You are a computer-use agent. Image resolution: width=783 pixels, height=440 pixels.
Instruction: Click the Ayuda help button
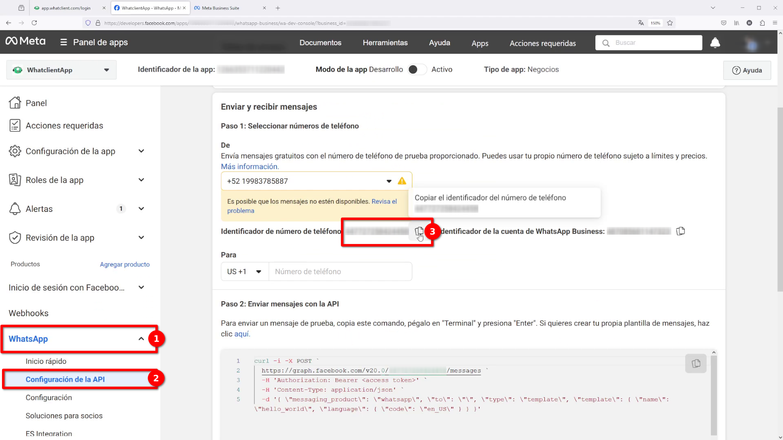[x=747, y=70]
